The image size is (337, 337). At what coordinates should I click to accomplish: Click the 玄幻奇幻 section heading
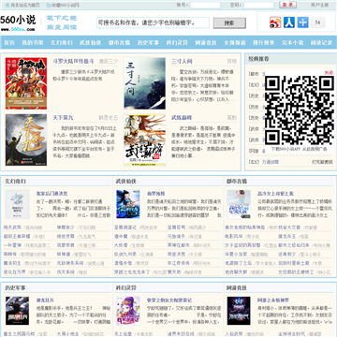point(15,182)
